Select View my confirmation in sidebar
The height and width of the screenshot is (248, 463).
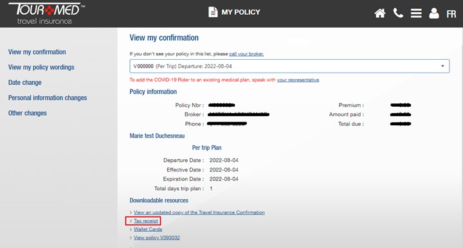[x=37, y=52]
